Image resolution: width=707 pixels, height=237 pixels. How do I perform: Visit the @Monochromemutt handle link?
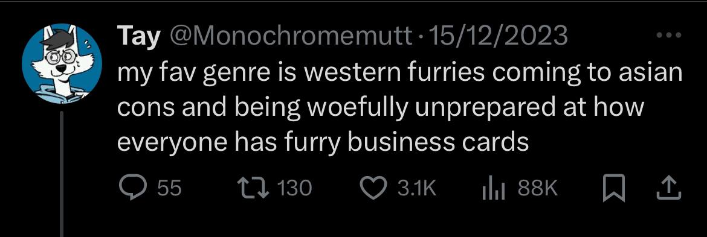point(291,36)
